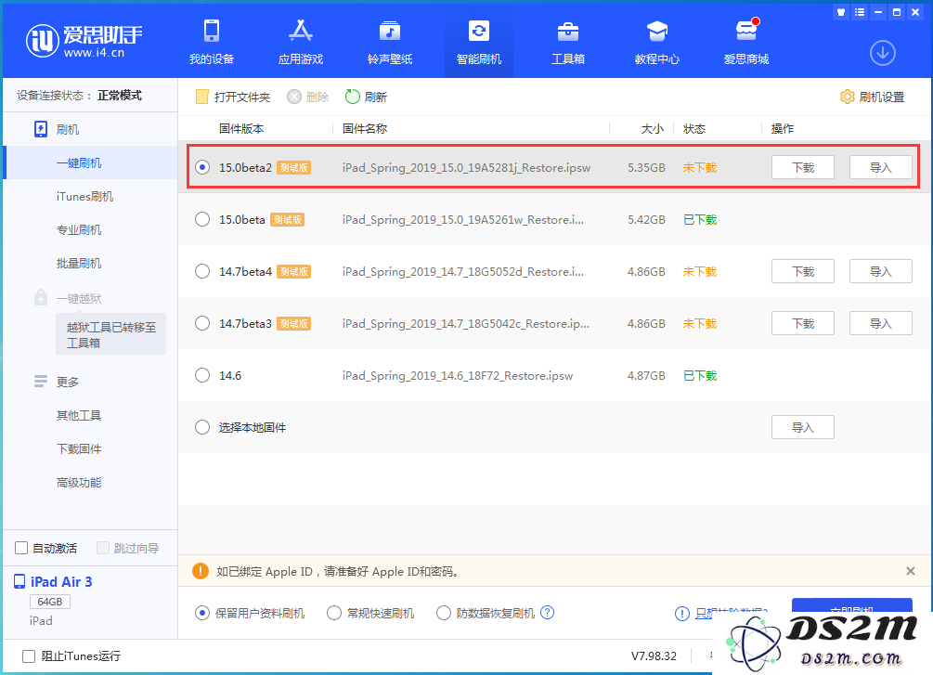Screen dimensions: 933x675
Task: Open 刷机设置 gear settings
Action: (x=872, y=97)
